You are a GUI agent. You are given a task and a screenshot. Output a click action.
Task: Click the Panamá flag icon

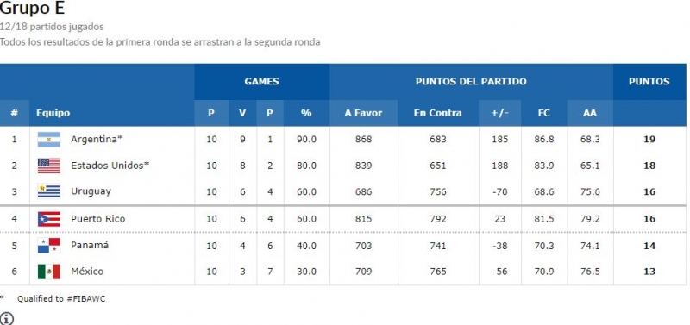(x=49, y=246)
